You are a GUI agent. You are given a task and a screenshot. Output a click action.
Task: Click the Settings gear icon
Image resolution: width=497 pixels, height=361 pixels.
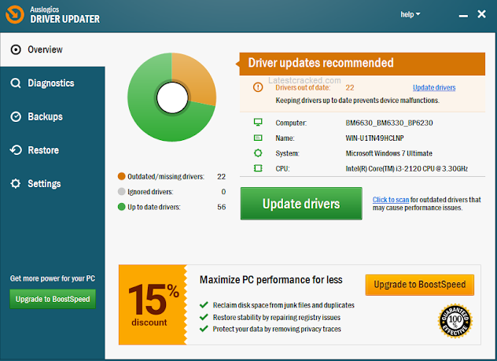point(16,183)
